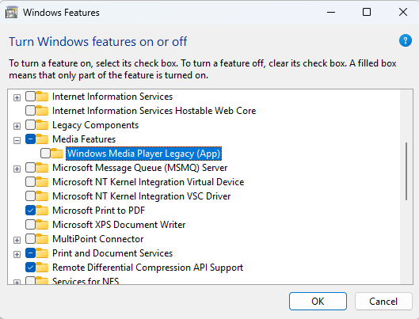Click the Media Features folder icon
Viewport: 419px width, 319px height.
[42, 139]
